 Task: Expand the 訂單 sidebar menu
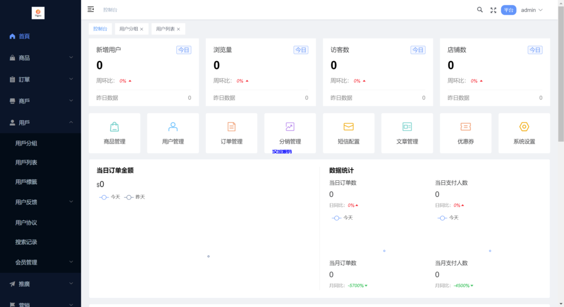pos(71,79)
